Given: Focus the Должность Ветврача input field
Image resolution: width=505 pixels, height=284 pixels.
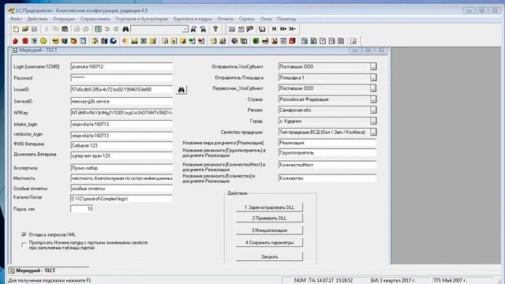Looking at the screenshot, I should coord(122,156).
